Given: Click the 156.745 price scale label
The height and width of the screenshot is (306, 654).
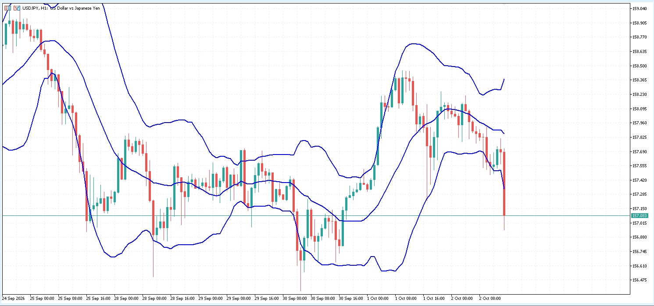Looking at the screenshot, I should (x=639, y=252).
